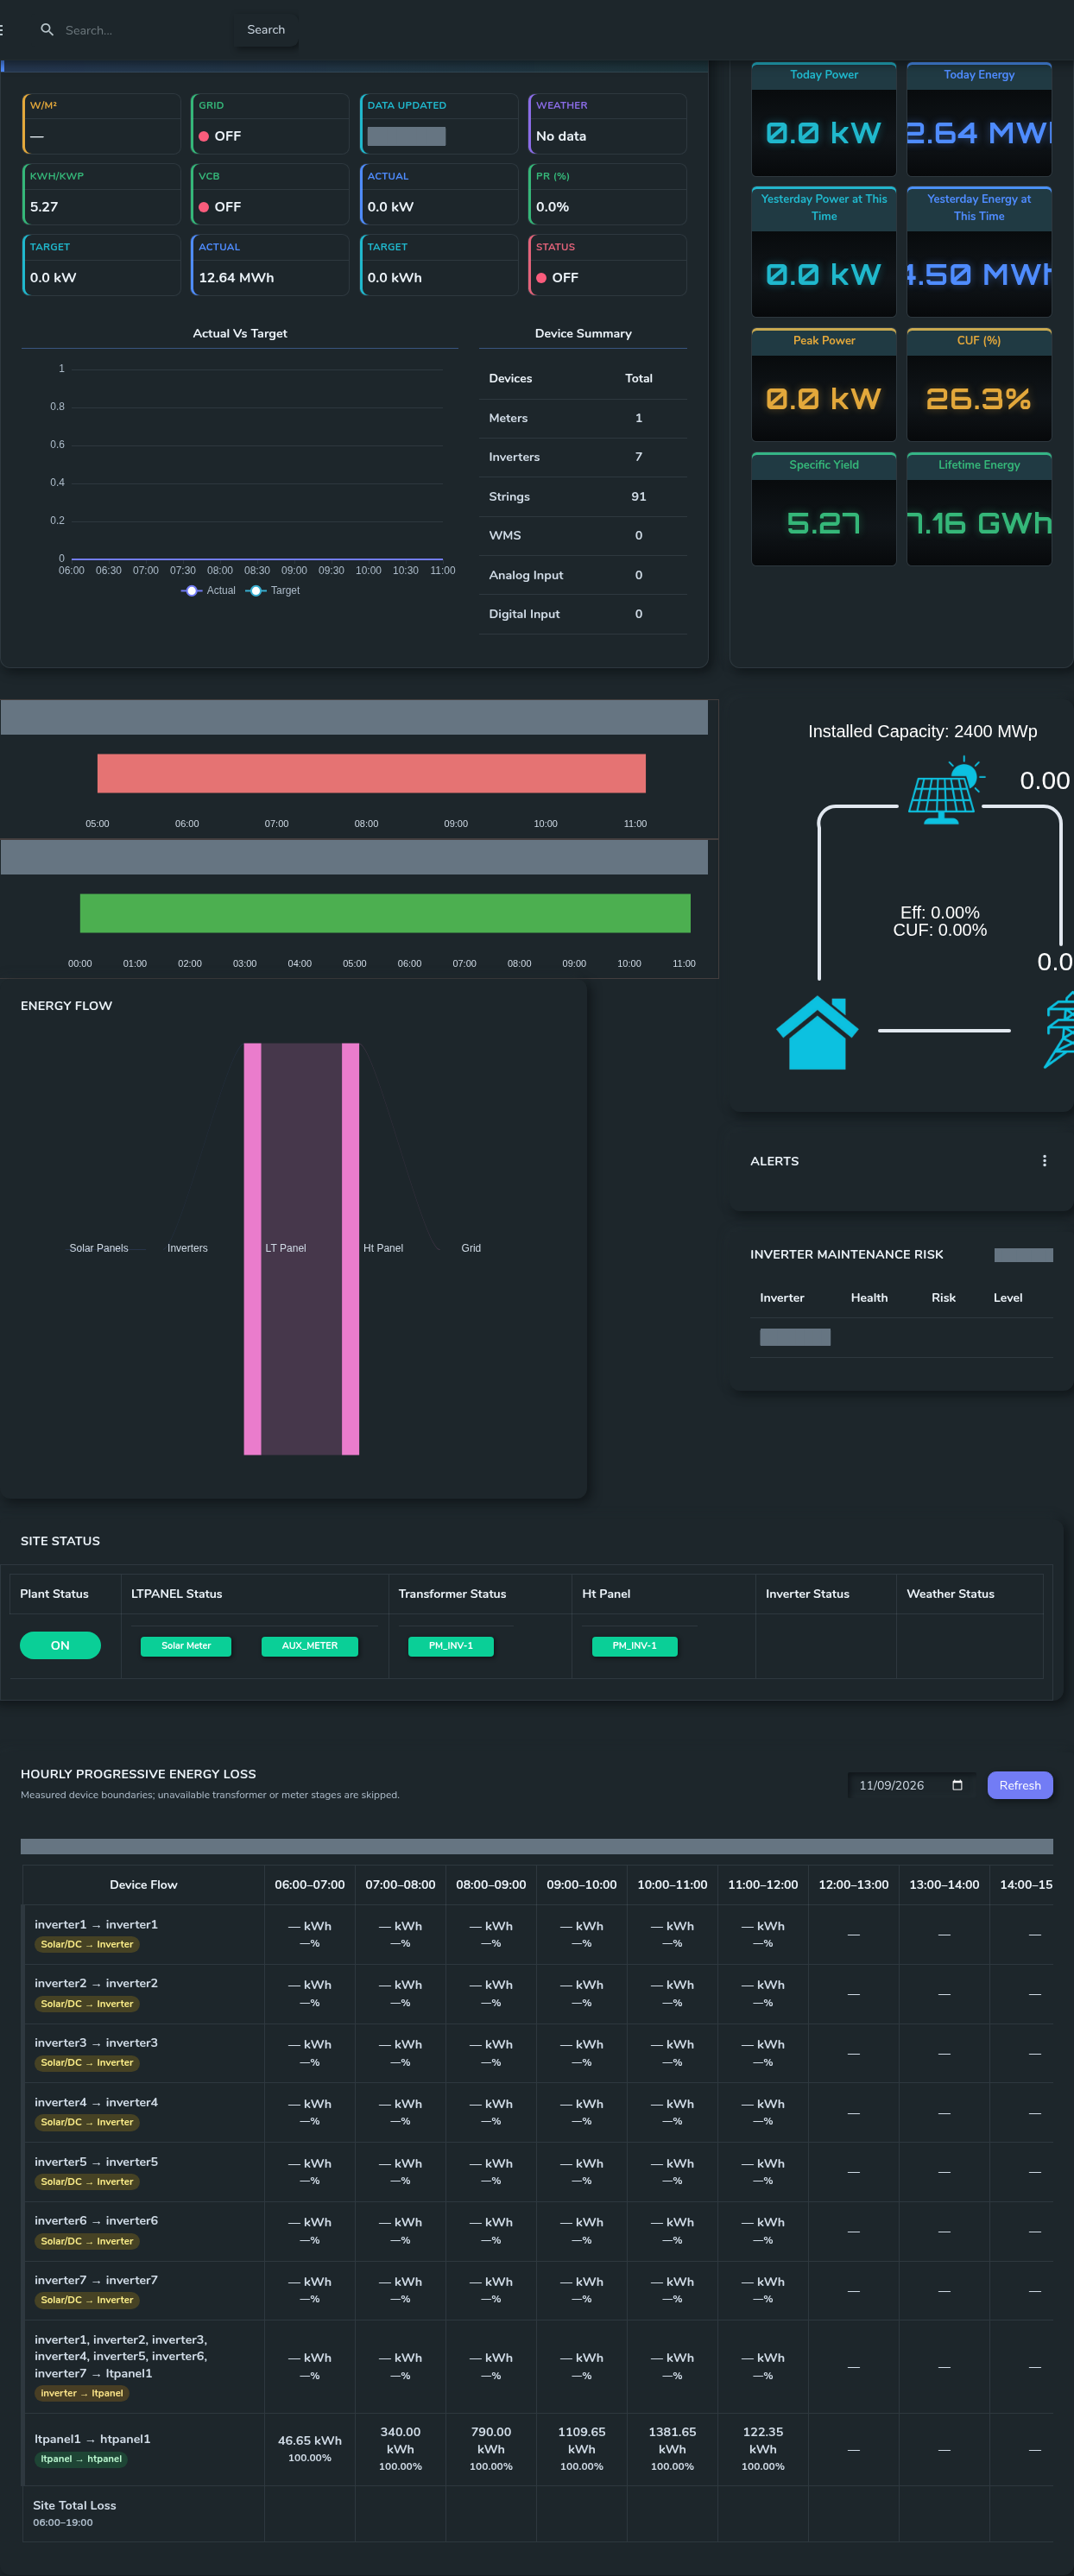The height and width of the screenshot is (2576, 1074).
Task: Toggle the Actual legend marker
Action: (192, 590)
